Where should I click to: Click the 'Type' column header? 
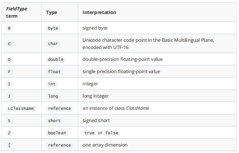tap(52, 12)
